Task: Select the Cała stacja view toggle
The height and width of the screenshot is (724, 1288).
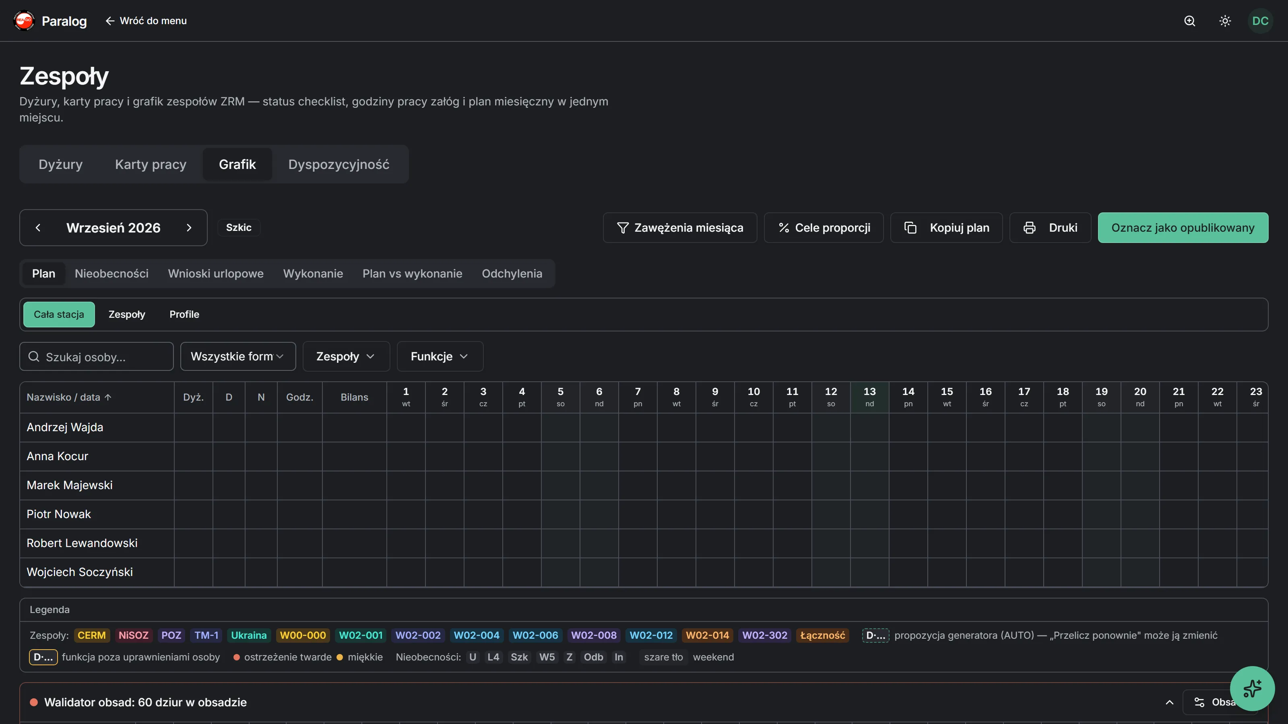Action: 59,315
